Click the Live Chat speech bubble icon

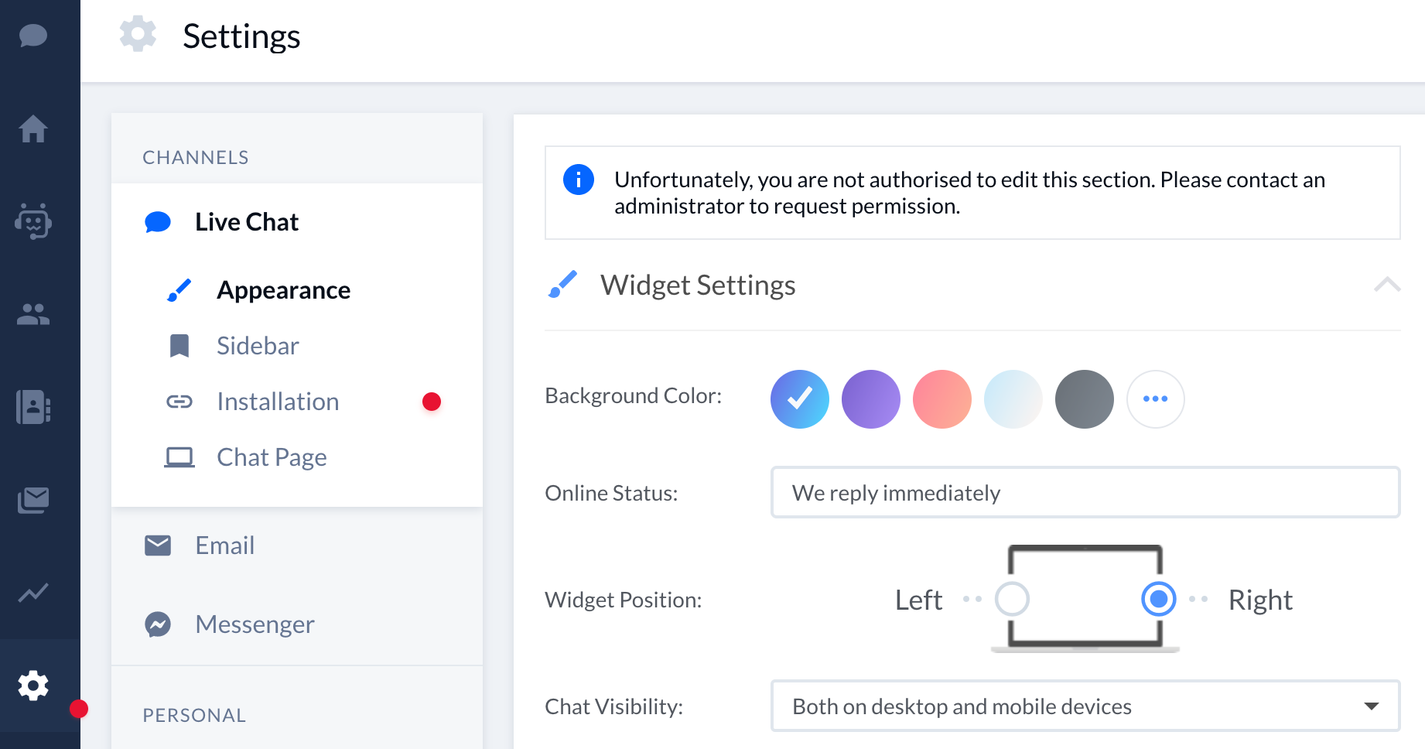158,222
